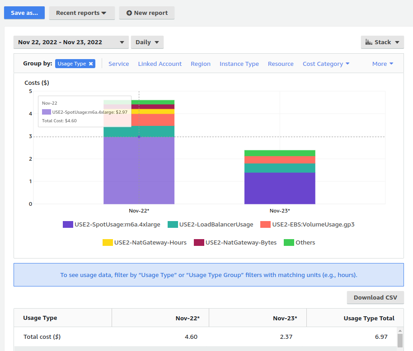Toggle USE2-EBS:VolumeUsage.gp3 legend swatch
Screen dimensions: 413x351
[265, 224]
